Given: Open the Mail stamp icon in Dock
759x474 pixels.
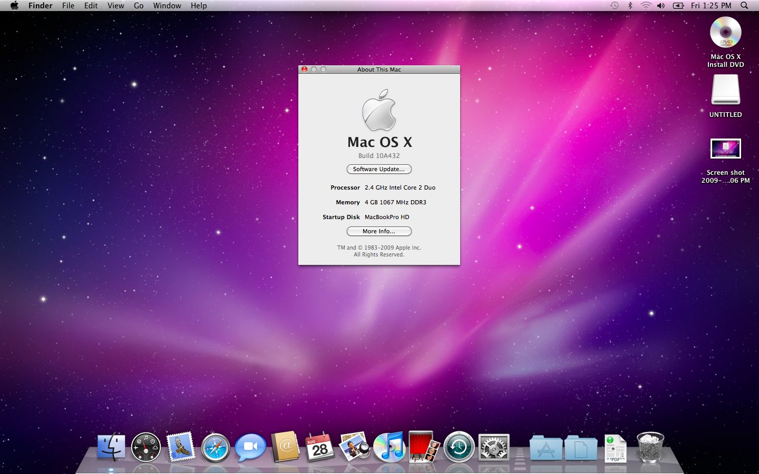Looking at the screenshot, I should coord(181,447).
